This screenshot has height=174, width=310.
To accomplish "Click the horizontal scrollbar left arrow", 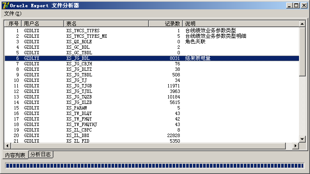I will (x=7, y=146).
